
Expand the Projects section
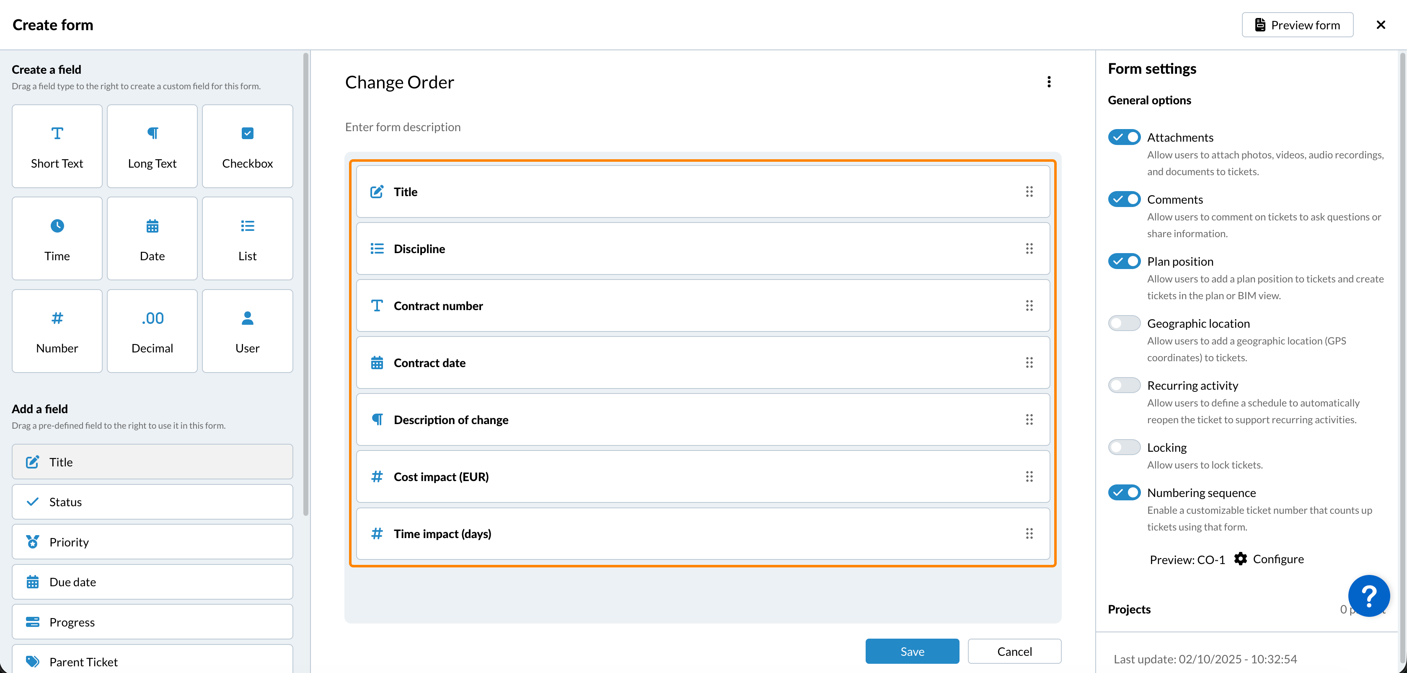(1130, 609)
